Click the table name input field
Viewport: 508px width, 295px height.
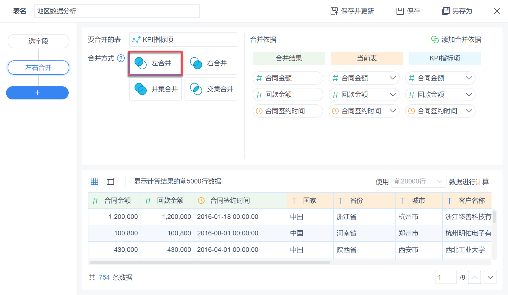117,11
